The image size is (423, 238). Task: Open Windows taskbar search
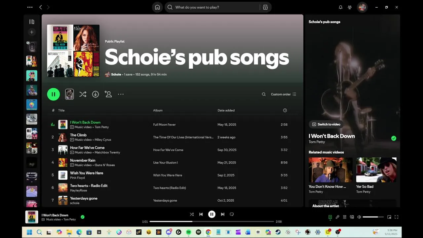(x=39, y=232)
